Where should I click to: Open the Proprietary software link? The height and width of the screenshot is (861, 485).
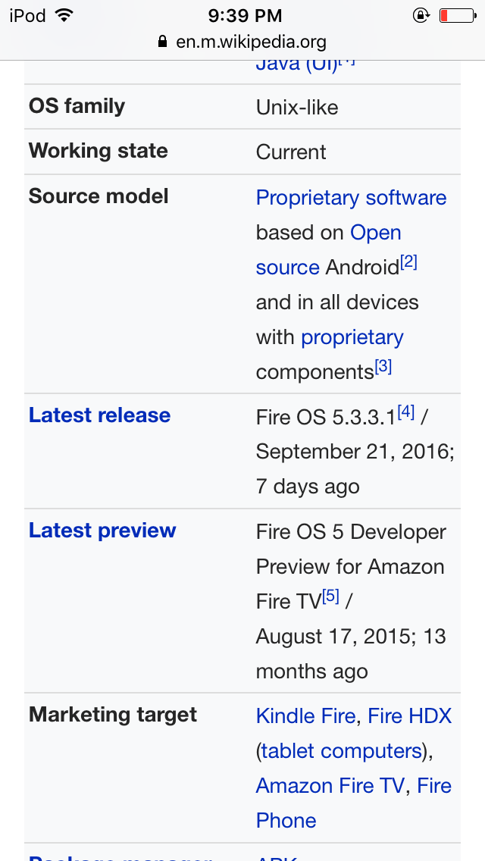351,198
